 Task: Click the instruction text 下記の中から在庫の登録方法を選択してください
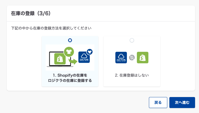tap(51, 27)
